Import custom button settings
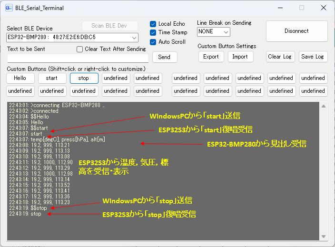Screen dimensions: 335x247 (240, 57)
